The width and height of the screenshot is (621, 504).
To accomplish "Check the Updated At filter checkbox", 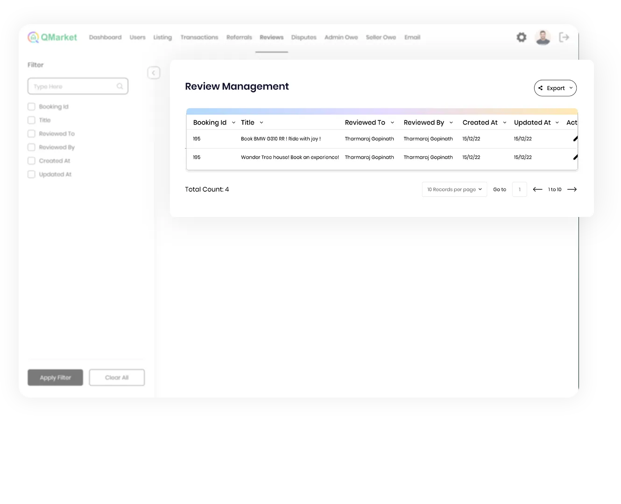I will coord(32,175).
